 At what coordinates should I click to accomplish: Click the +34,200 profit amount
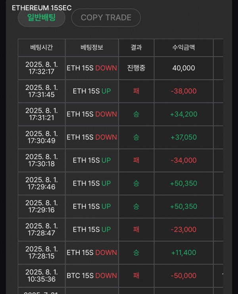[184, 114]
